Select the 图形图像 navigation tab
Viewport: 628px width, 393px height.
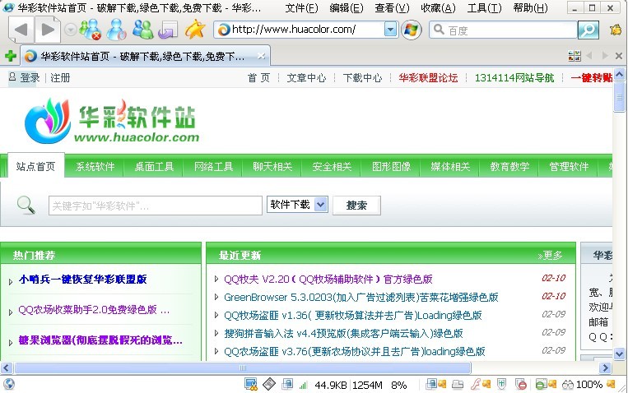point(391,166)
